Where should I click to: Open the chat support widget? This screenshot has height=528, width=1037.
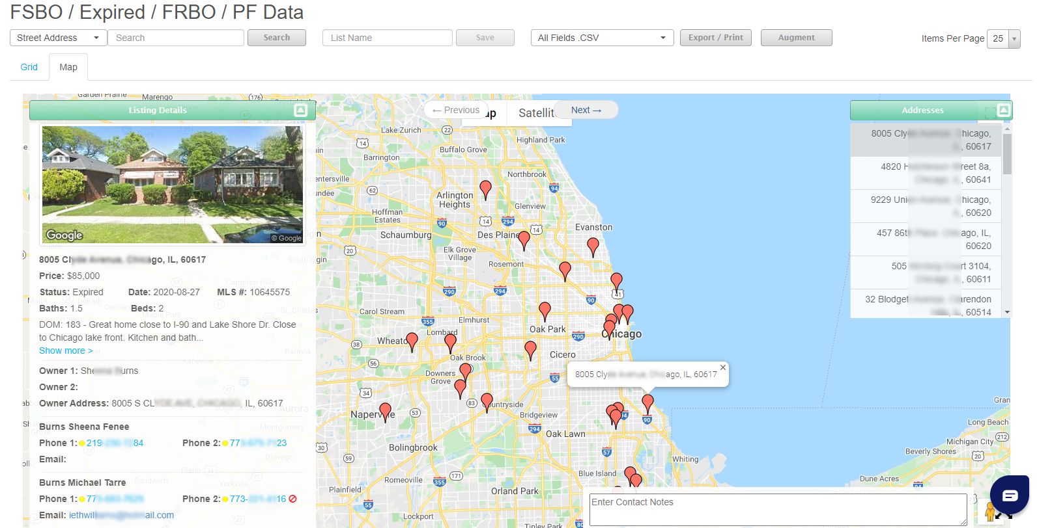point(1009,496)
